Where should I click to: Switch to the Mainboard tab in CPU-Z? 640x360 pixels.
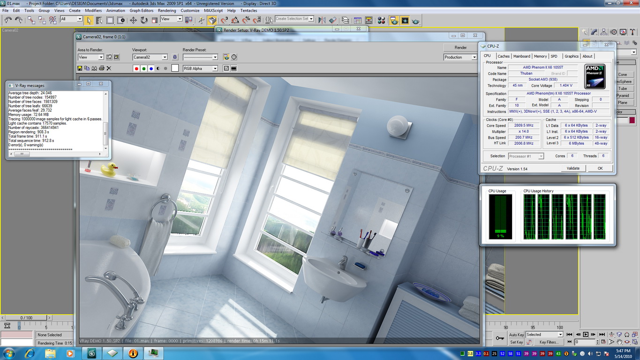tap(521, 56)
